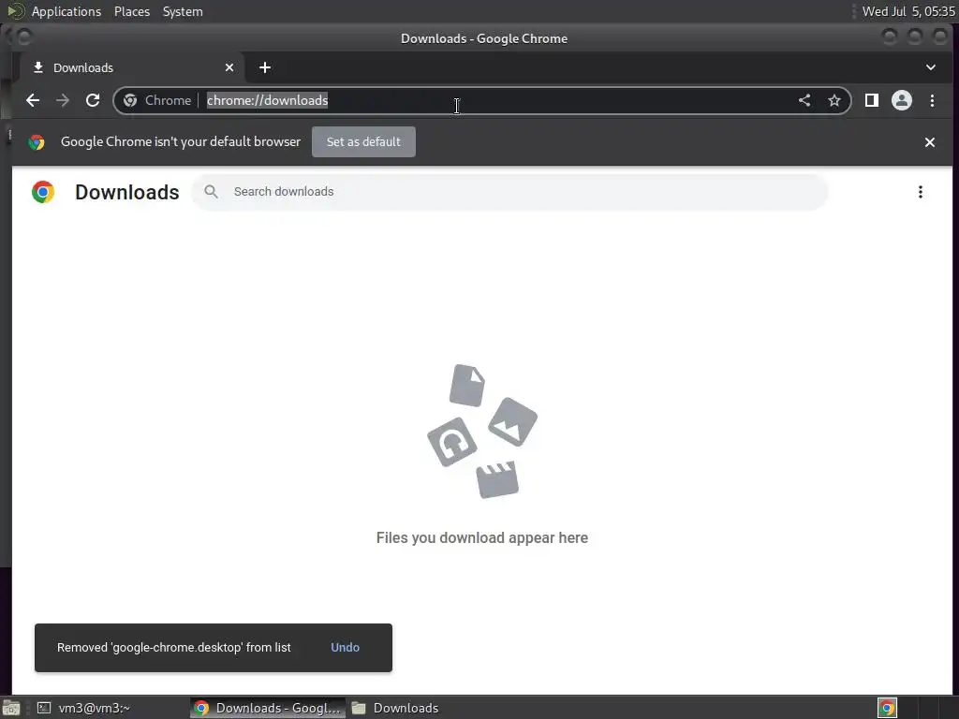Viewport: 959px width, 719px height.
Task: Click 'Google Chrome isn't your default browser' text
Action: [x=181, y=142]
